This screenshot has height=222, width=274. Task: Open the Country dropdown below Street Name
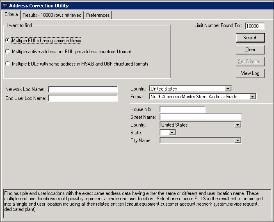point(237,125)
